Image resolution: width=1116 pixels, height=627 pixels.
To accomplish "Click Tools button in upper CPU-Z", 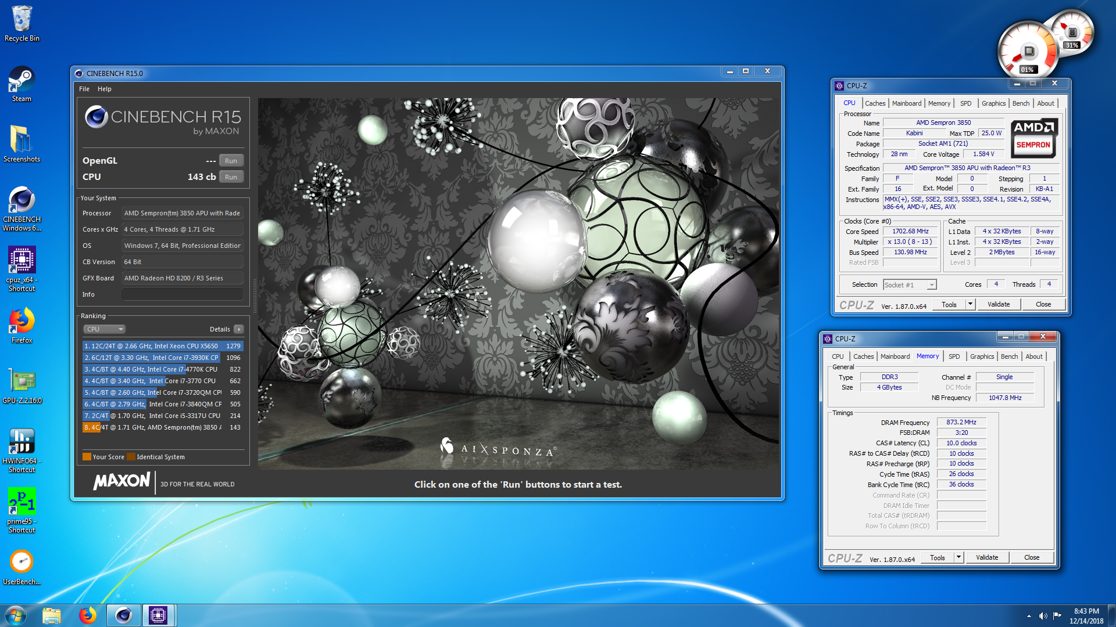I will coord(949,304).
